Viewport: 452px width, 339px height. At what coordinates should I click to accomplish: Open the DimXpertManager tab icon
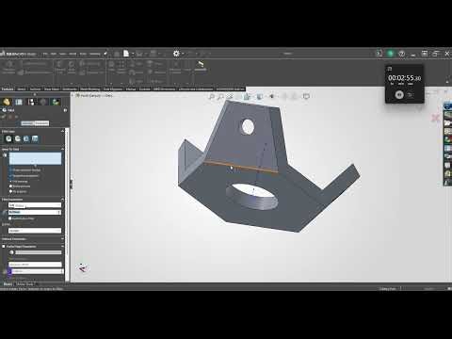[43, 102]
